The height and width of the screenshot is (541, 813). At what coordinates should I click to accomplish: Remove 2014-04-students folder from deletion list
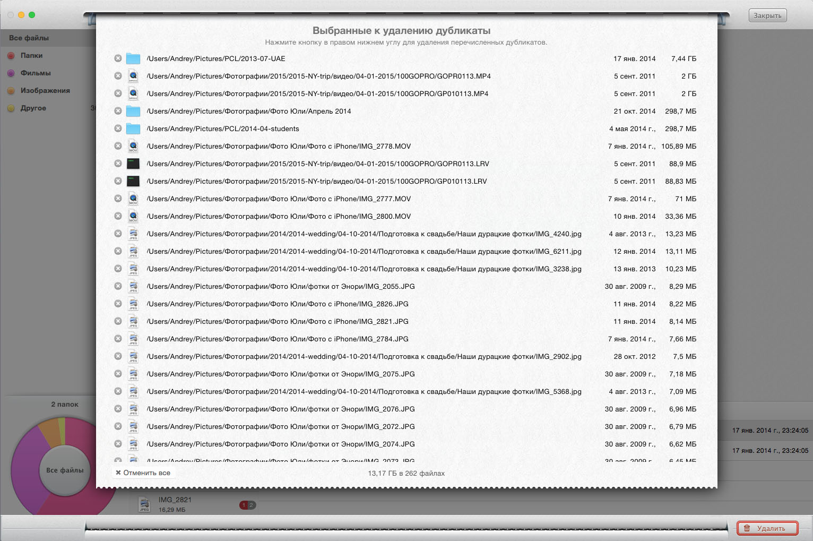[118, 128]
